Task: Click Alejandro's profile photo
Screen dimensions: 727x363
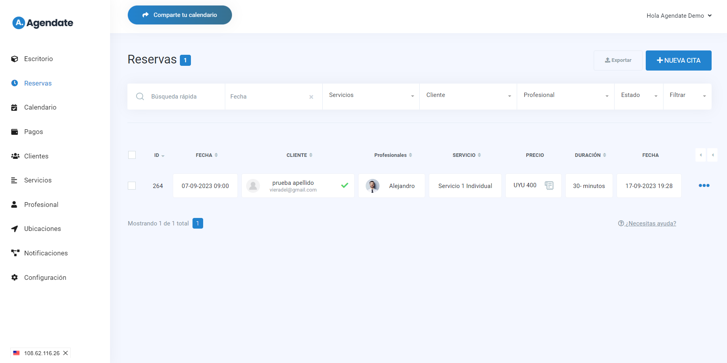Action: 372,186
